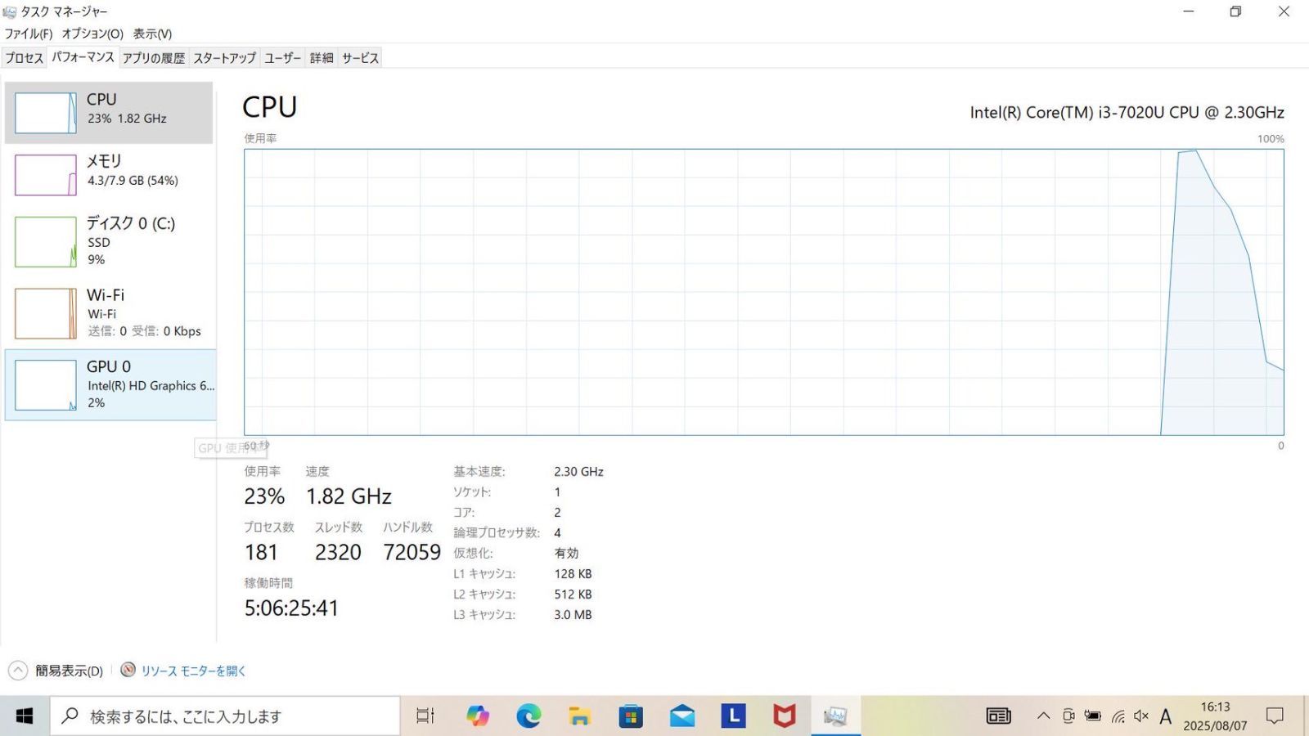Open Microsoft Edge from taskbar
Viewport: 1309px width, 736px height.
[529, 716]
